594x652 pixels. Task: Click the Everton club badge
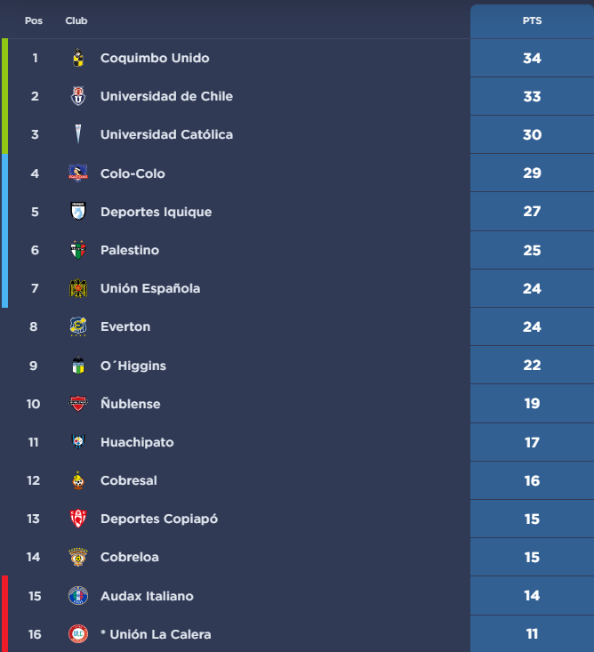[78, 326]
